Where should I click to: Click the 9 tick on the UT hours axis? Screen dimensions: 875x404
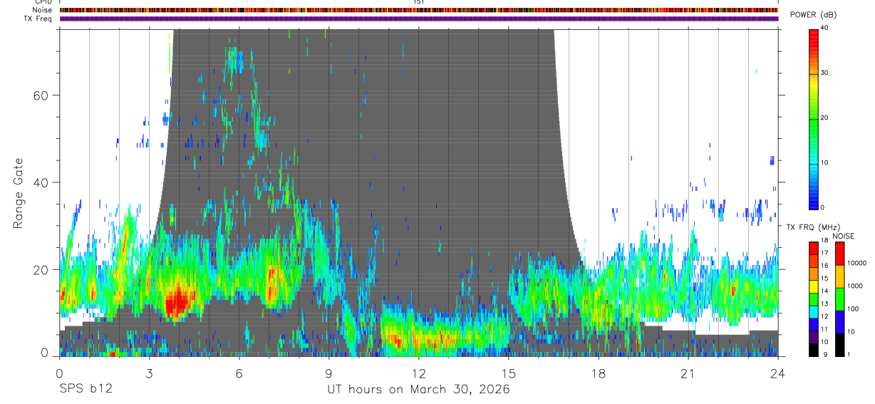point(329,373)
